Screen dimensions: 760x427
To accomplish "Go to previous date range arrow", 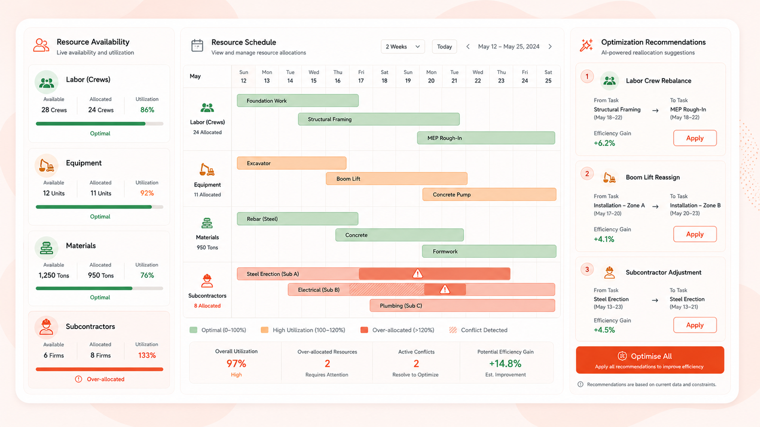I will tap(468, 47).
